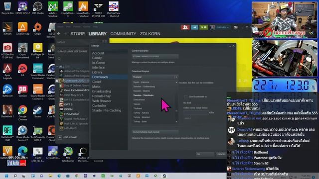
Task: Select DOOM in the Steam game list
Action: [68, 109]
